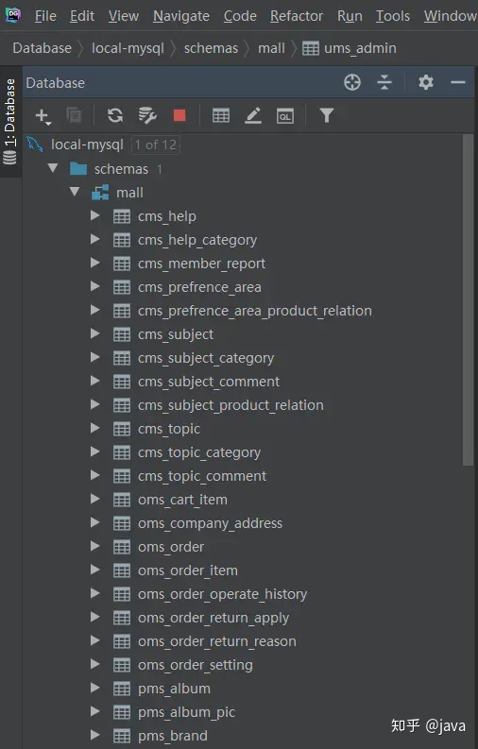Click the Duplicate data source icon
This screenshot has width=478, height=749.
(74, 115)
